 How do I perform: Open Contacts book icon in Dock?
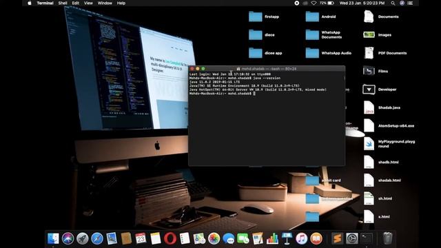click(126, 238)
